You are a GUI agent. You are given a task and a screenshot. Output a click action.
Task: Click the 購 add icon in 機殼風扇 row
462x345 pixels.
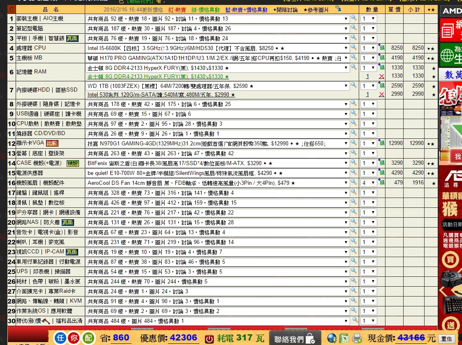point(381,183)
